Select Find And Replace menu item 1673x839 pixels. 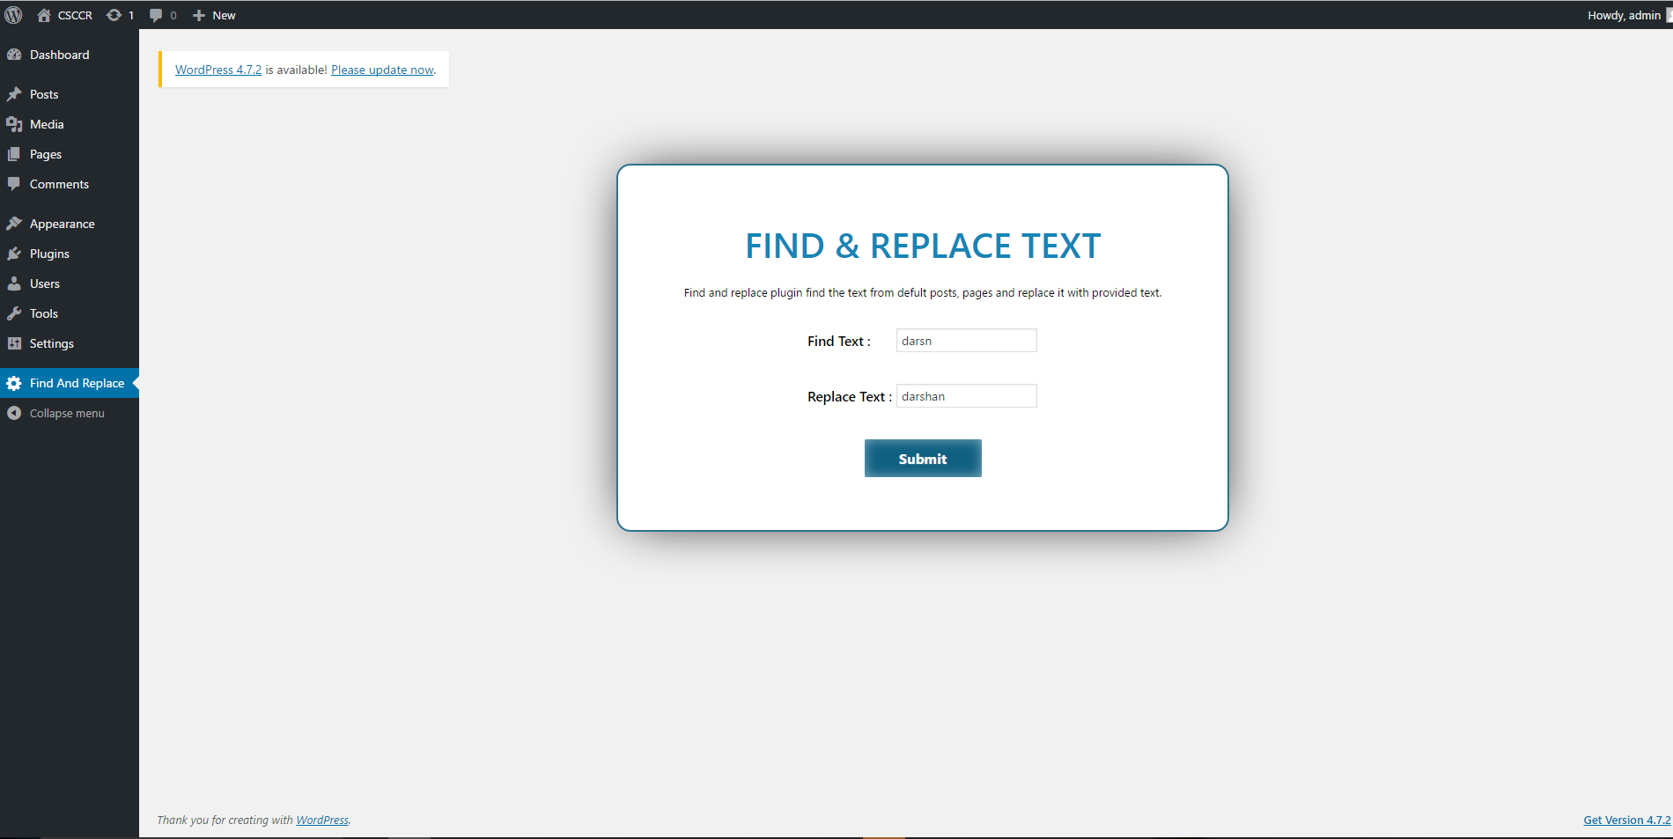[x=70, y=383]
